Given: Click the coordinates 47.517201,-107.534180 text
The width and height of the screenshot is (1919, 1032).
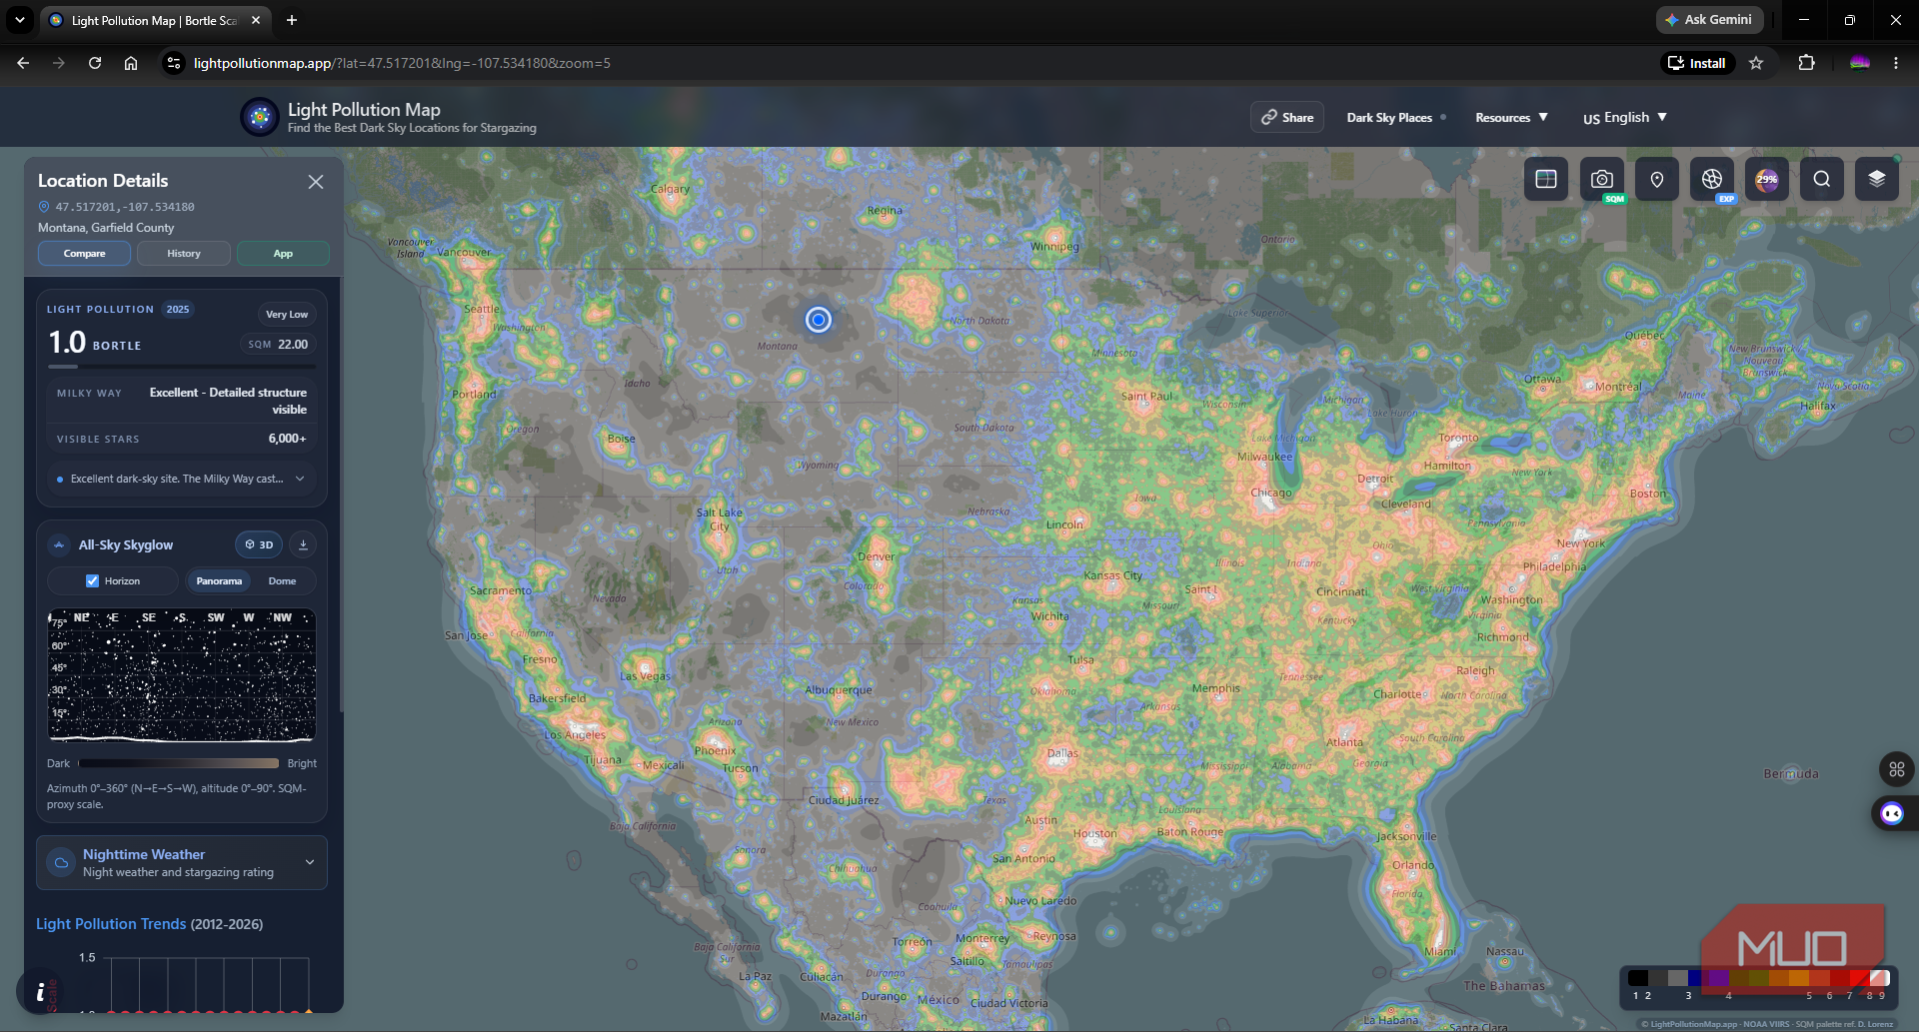Looking at the screenshot, I should 125,207.
